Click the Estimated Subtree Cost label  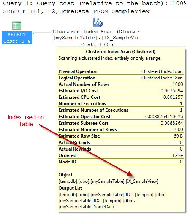click(x=83, y=123)
